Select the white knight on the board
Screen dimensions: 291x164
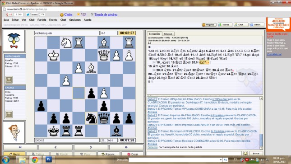coord(66,42)
